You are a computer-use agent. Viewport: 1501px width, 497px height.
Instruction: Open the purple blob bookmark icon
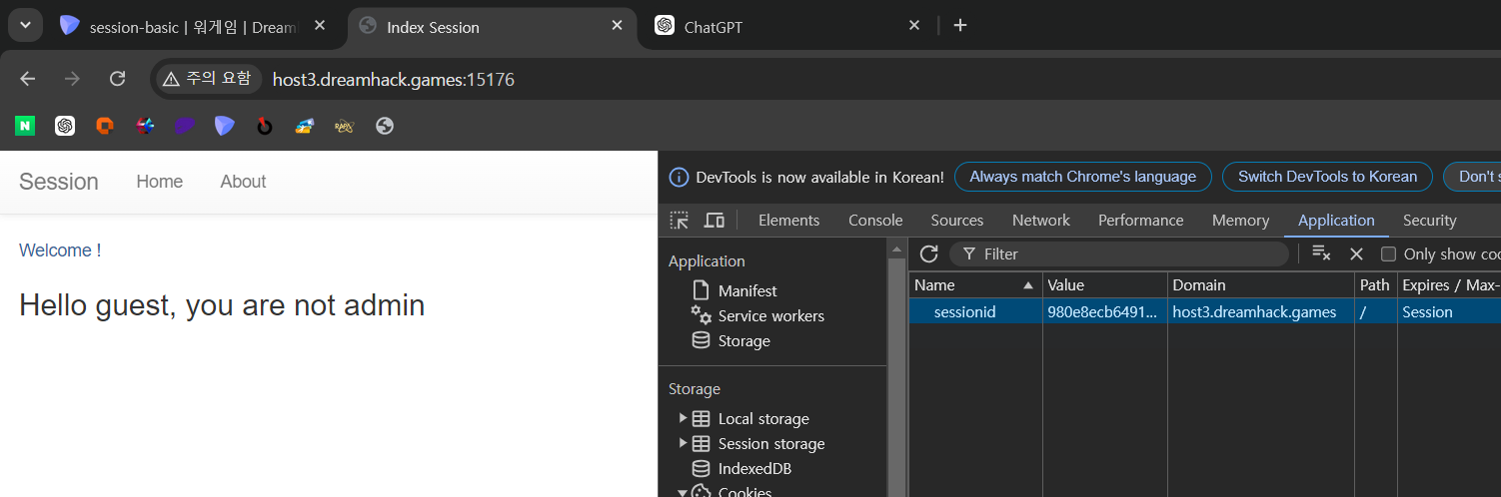pos(185,126)
